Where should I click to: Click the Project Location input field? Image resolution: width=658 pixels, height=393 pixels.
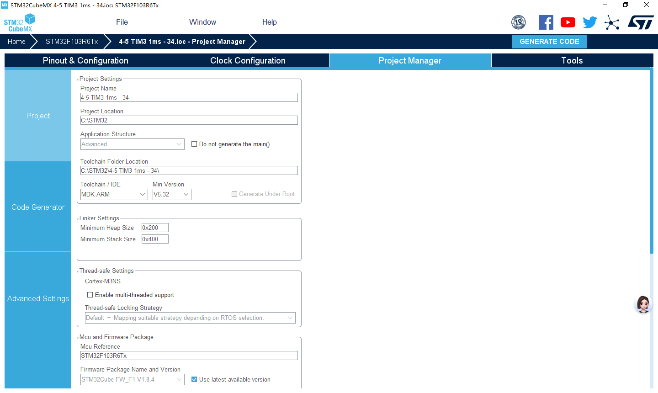pyautogui.click(x=189, y=120)
